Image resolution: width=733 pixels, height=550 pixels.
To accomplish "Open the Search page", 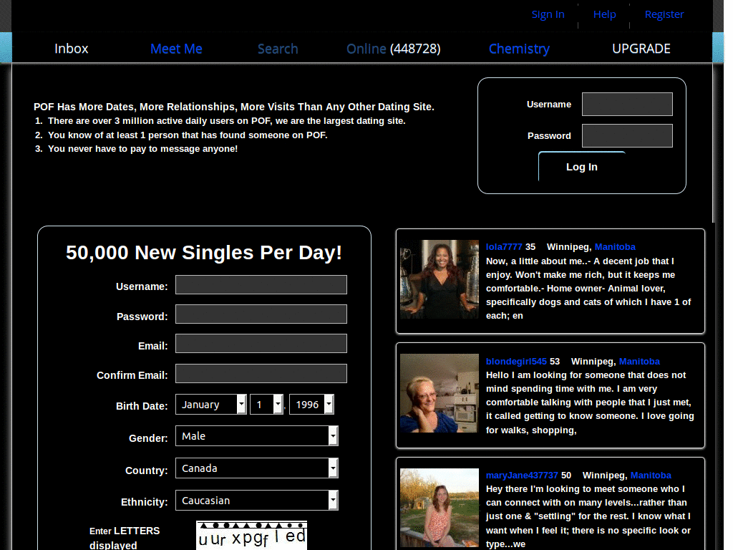I will click(278, 49).
